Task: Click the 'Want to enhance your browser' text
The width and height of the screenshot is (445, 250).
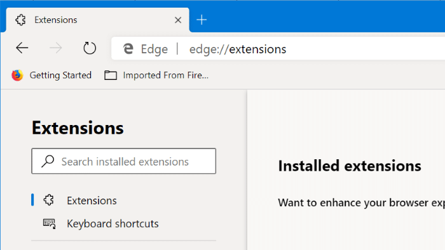Action: (361, 202)
